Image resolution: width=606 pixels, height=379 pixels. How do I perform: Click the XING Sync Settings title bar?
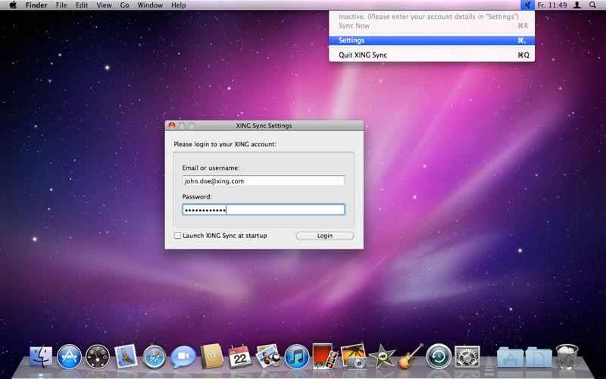pos(264,125)
